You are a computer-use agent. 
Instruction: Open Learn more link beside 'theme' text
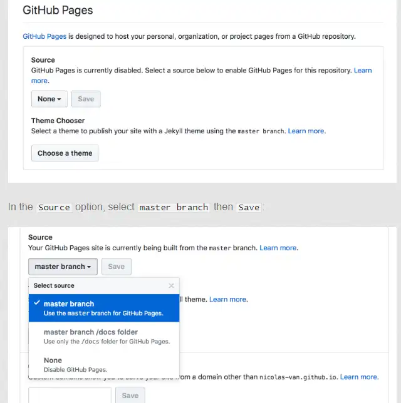[x=227, y=299]
